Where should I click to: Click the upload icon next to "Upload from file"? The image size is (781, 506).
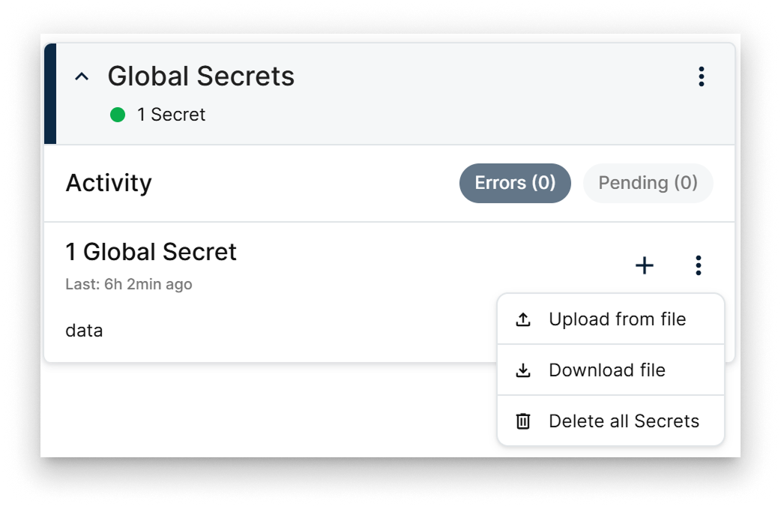[x=521, y=319]
